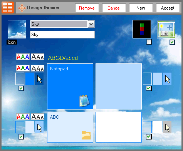
Task: Click the ABC pale preview tile
Action: (x=70, y=127)
